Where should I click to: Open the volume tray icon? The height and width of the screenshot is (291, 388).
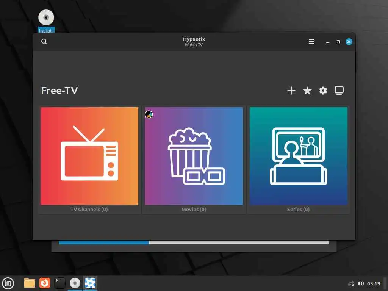point(361,283)
